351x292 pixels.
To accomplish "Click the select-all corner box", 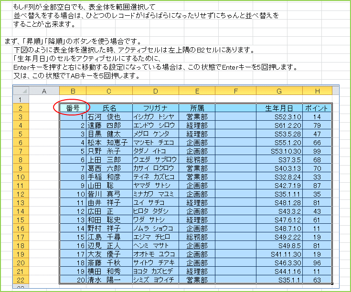I will click(x=21, y=91).
